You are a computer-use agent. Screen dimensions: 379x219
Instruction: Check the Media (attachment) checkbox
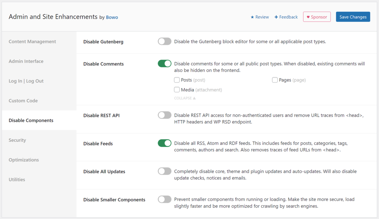[177, 90]
